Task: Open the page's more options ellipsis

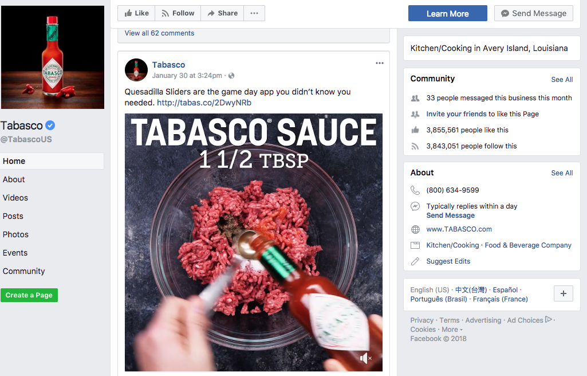Action: click(x=254, y=13)
